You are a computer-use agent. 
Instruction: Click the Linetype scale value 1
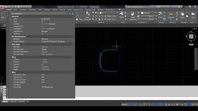coord(42,26)
